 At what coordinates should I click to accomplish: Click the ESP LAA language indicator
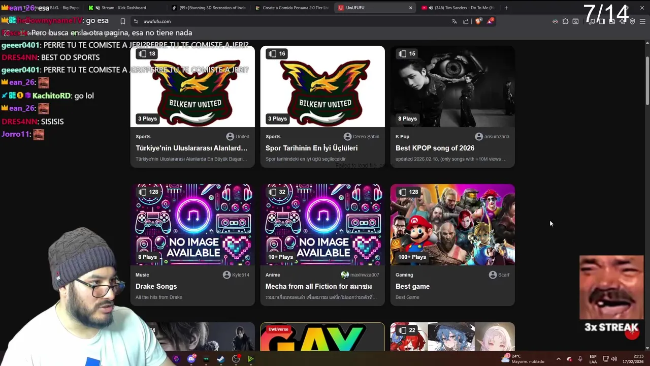pyautogui.click(x=593, y=359)
